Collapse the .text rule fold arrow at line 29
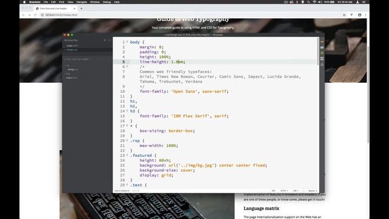This screenshot has width=389, height=219. [127, 185]
